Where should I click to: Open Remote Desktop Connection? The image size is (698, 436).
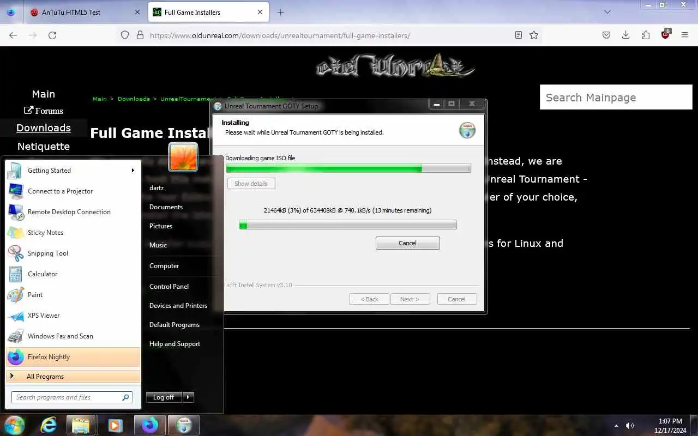(x=73, y=212)
